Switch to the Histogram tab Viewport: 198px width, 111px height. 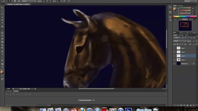point(191,19)
